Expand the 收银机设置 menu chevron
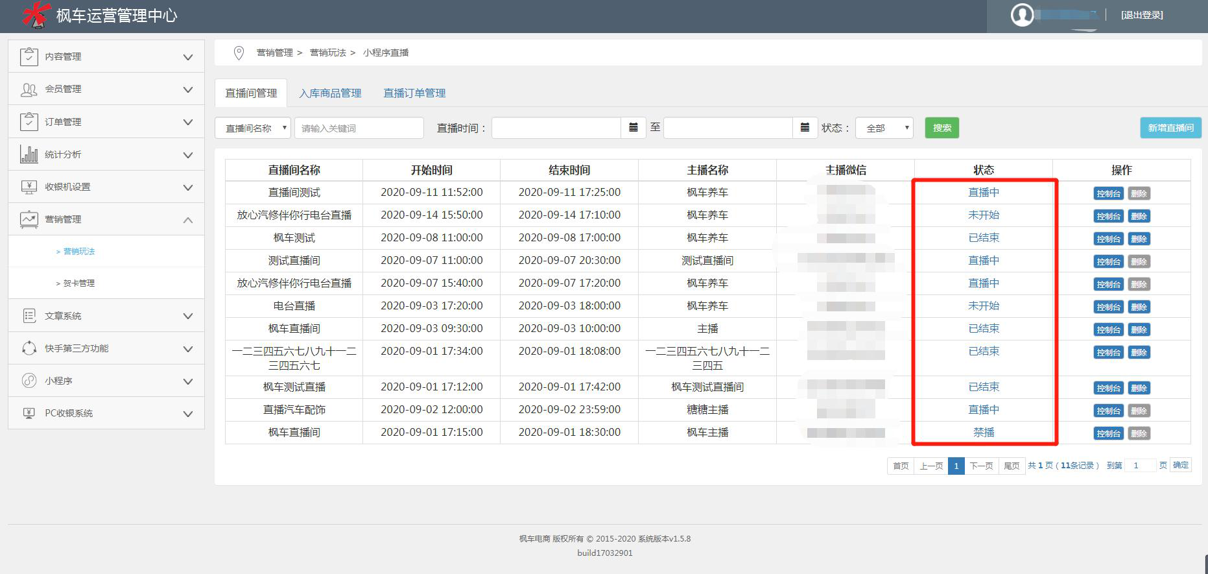This screenshot has width=1208, height=574. (x=188, y=187)
